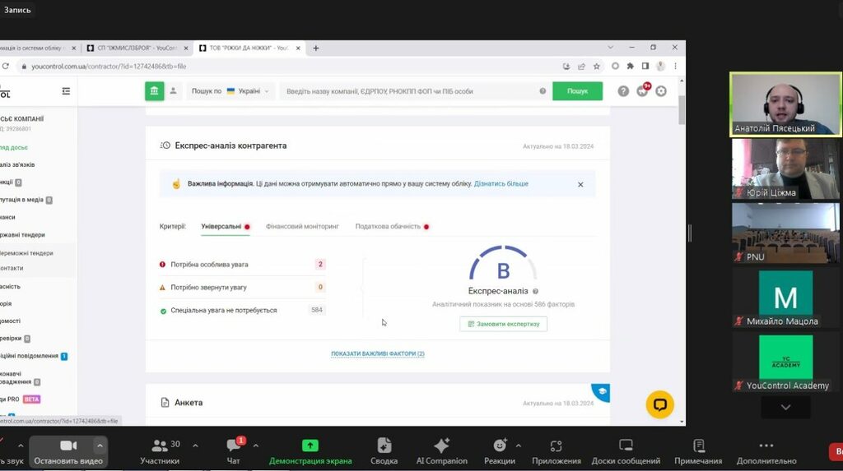
Task: Collapse the sidebar using the menu icon
Action: pyautogui.click(x=66, y=91)
